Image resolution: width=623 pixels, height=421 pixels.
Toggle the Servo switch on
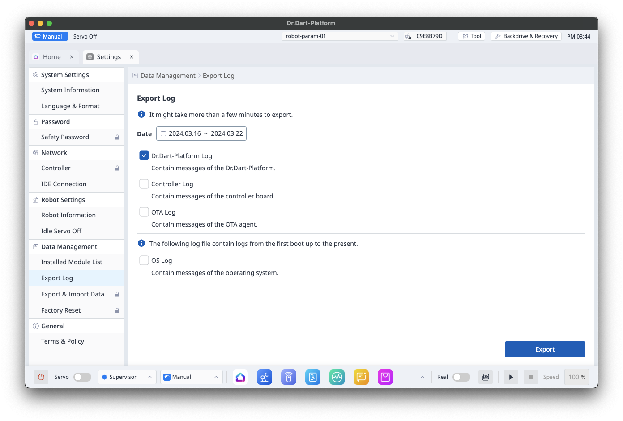[82, 377]
